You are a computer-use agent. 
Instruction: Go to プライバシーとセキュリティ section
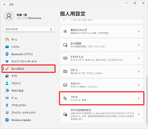[29, 112]
